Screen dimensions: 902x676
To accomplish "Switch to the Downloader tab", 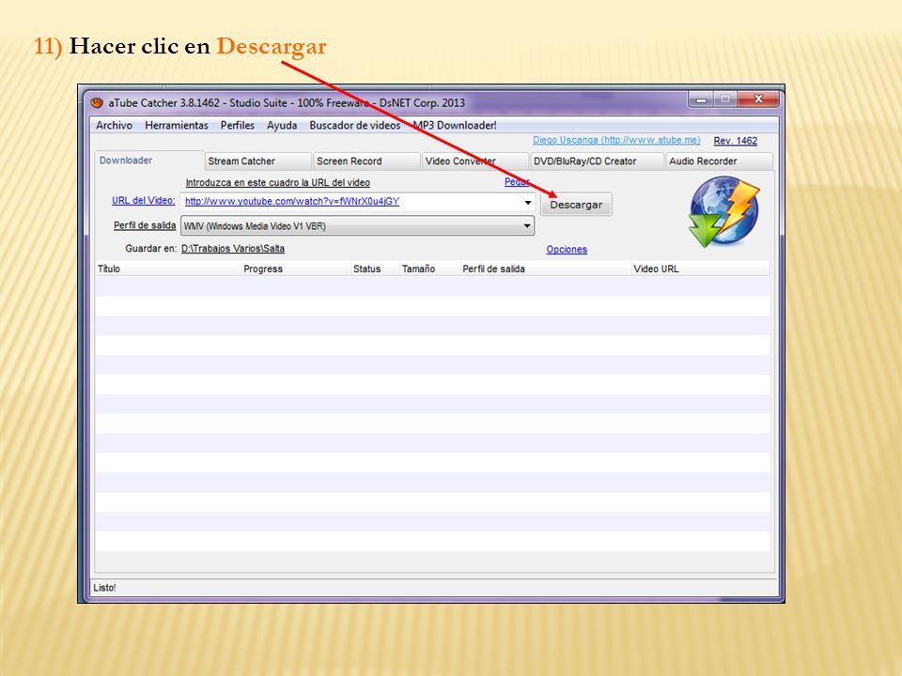I will coord(149,161).
